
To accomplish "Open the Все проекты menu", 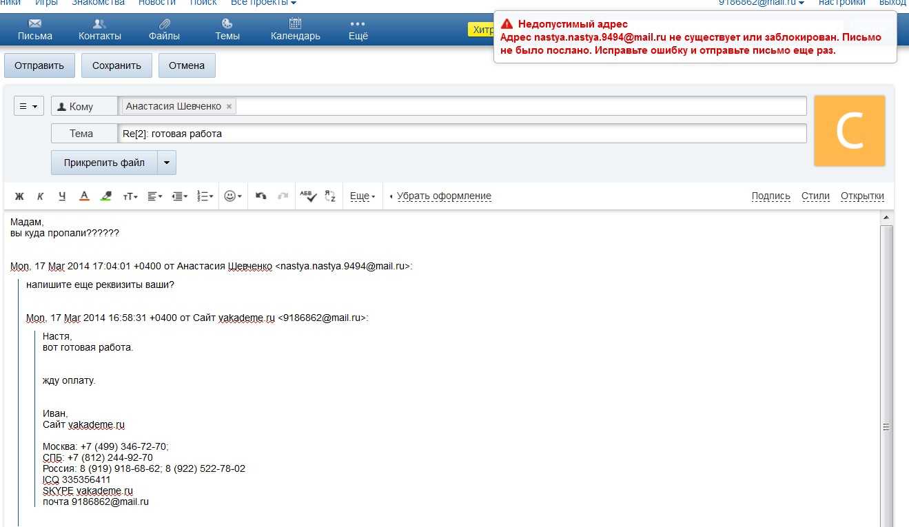I will (263, 3).
